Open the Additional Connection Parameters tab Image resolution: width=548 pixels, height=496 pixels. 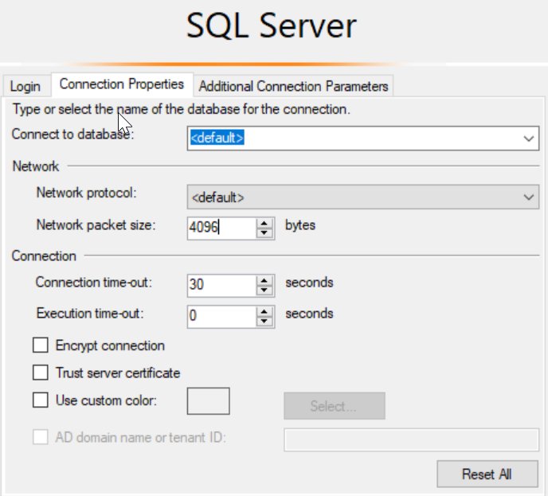point(293,86)
